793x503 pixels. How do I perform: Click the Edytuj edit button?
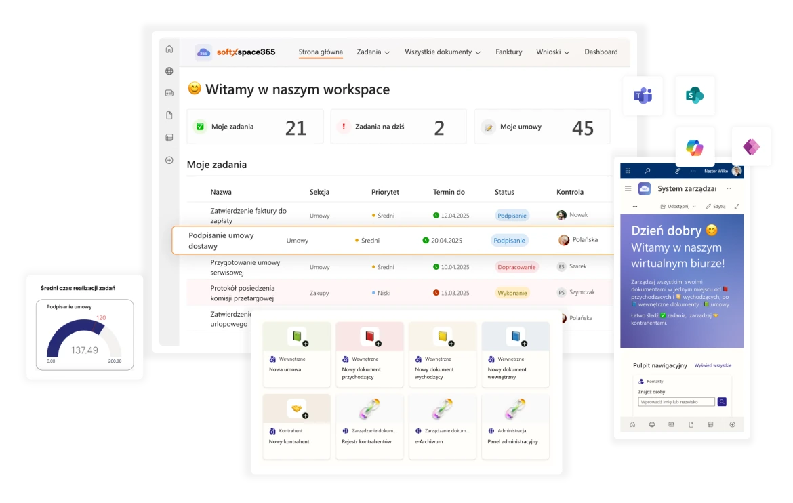[715, 206]
